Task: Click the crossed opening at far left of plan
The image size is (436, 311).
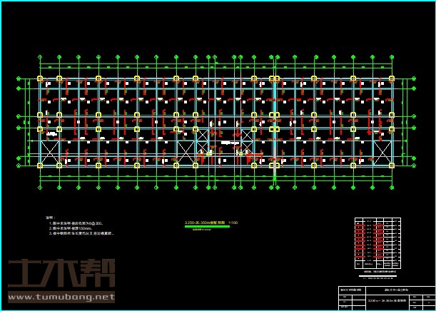Action: (x=50, y=151)
